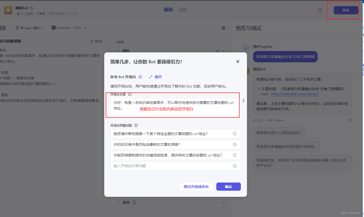Image resolution: width=364 pixels, height=217 pixels.
Task: Regenerate the bot response with refresh icon
Action: tap(350, 120)
